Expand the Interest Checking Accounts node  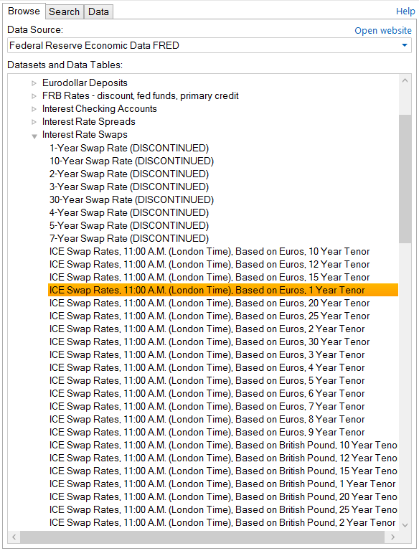[34, 109]
